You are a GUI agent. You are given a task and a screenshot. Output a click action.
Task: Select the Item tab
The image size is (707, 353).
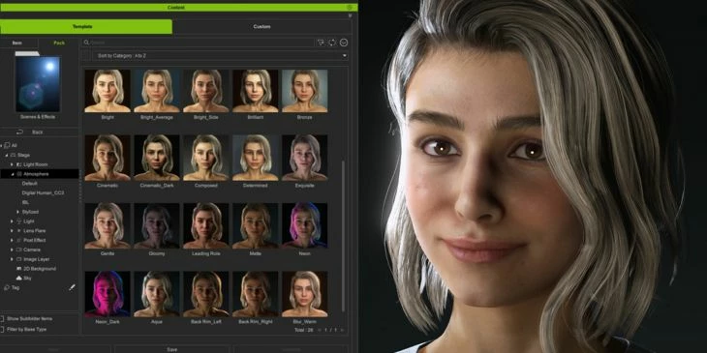pyautogui.click(x=17, y=43)
